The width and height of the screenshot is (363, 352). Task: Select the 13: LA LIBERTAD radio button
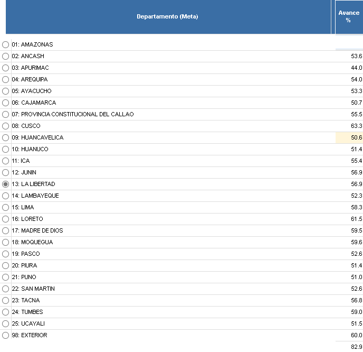6,184
